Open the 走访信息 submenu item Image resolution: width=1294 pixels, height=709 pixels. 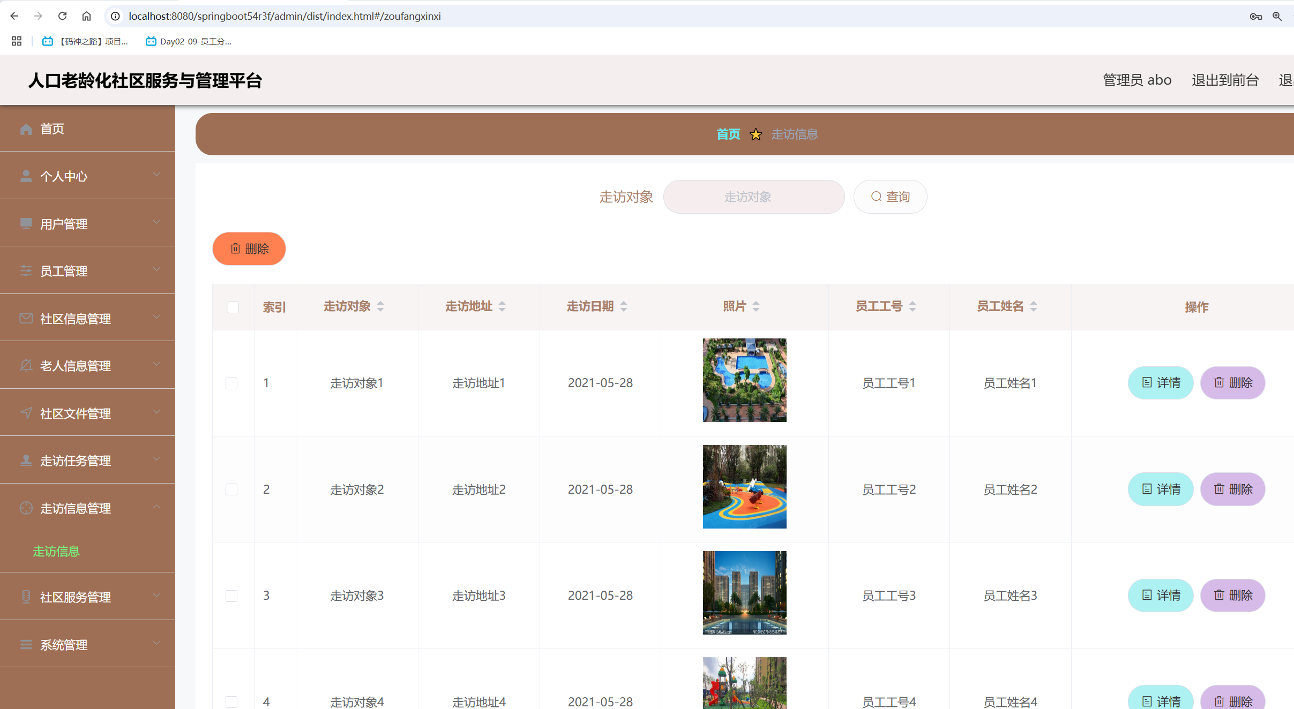(x=56, y=551)
